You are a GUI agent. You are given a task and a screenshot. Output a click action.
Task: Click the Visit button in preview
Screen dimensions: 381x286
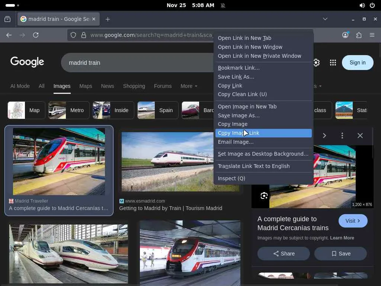pos(353,221)
